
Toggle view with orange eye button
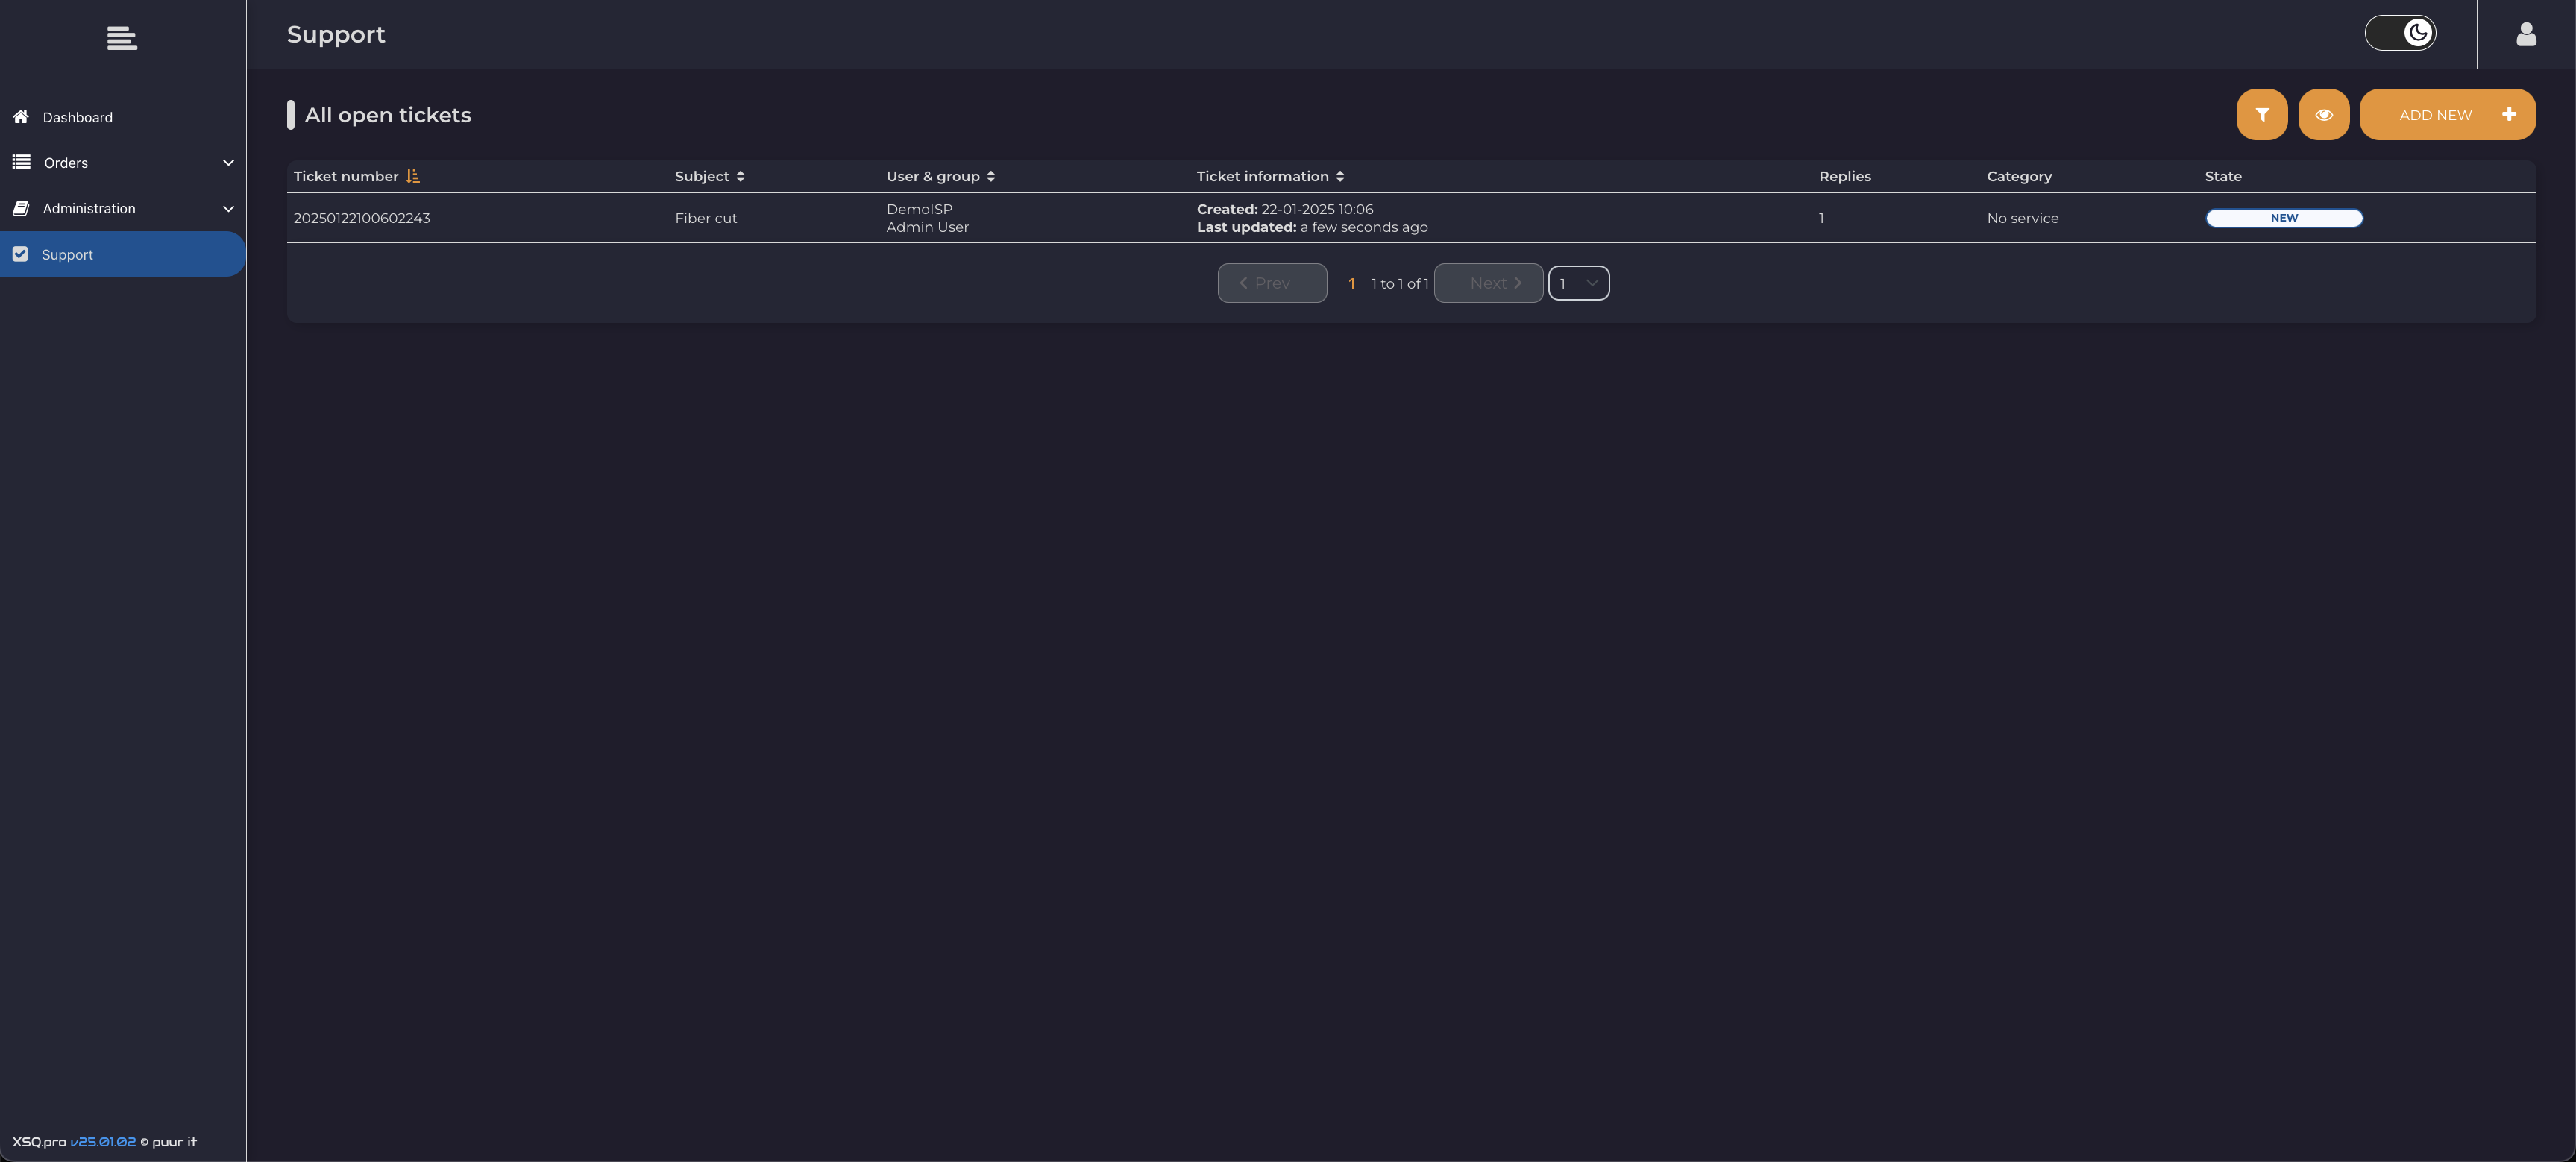coord(2323,115)
